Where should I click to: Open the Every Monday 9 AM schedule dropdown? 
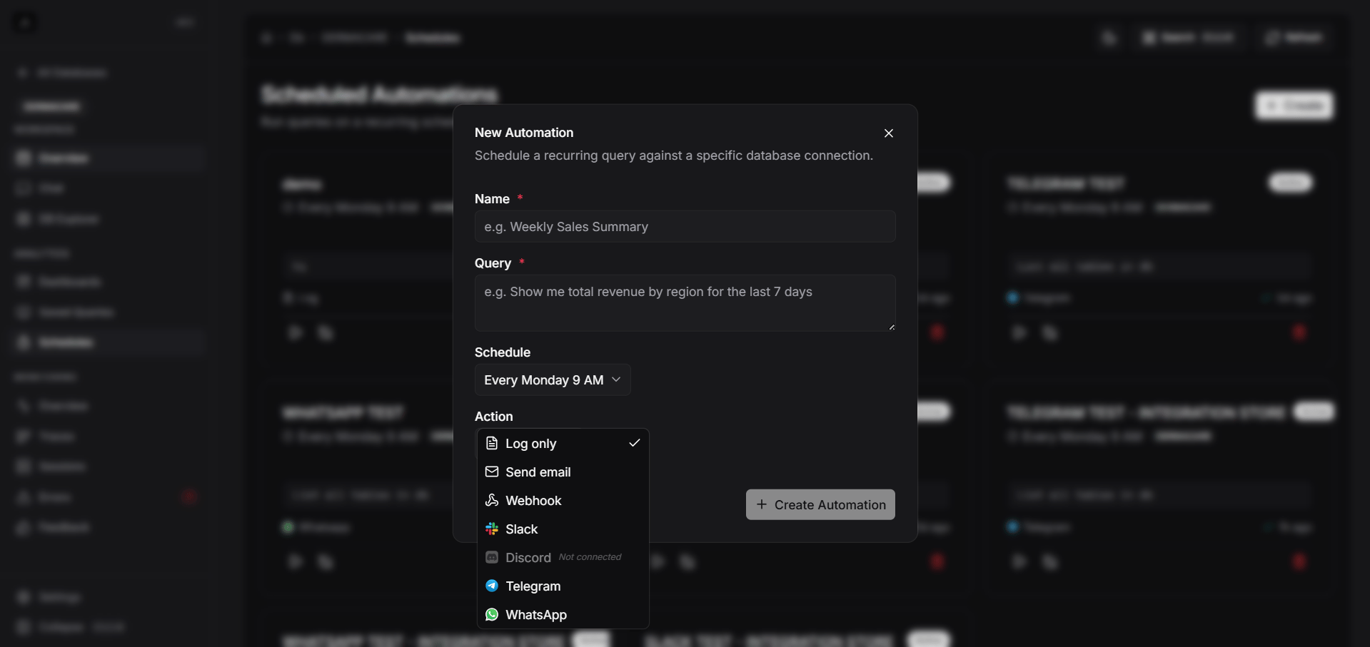click(553, 379)
